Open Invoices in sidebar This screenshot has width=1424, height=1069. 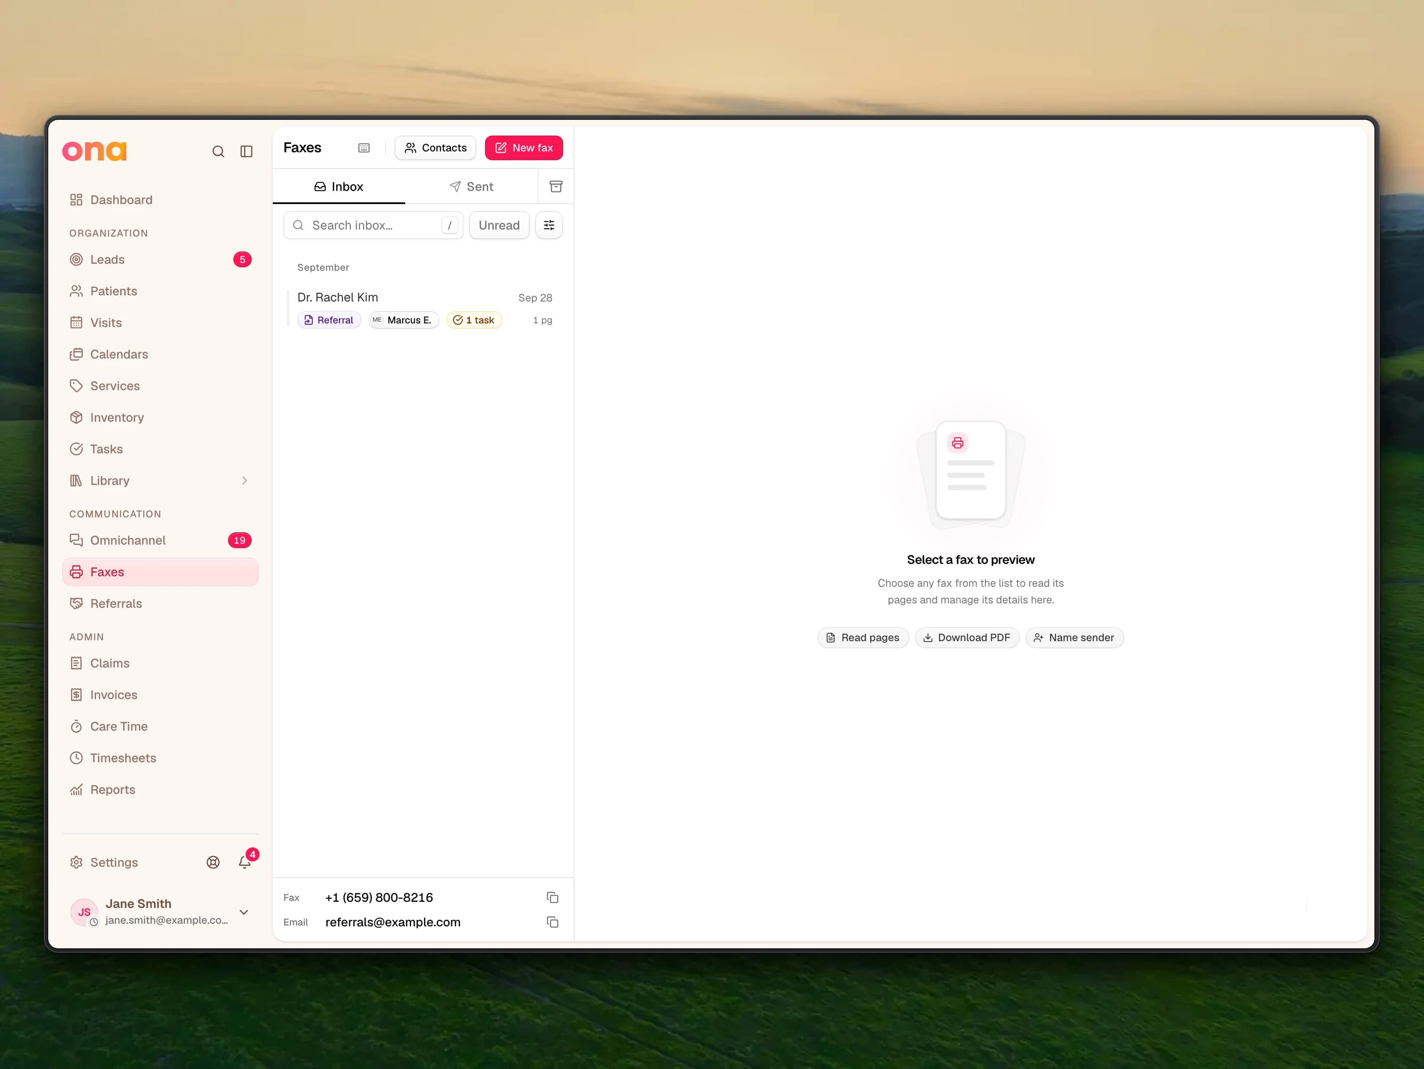161,695
